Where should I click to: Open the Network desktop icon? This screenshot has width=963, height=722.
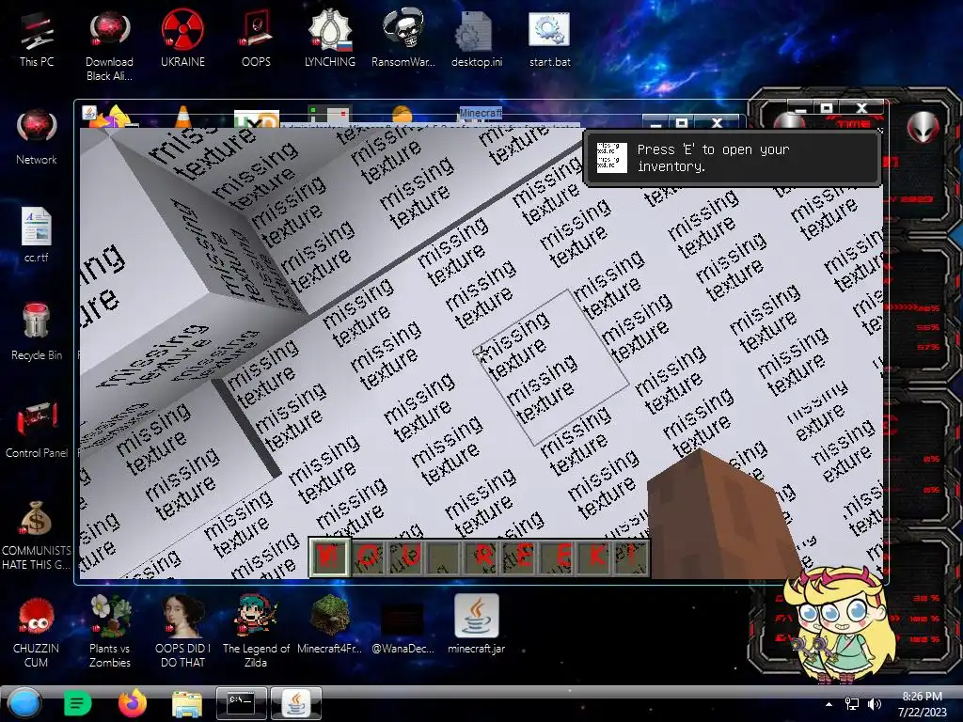click(37, 137)
